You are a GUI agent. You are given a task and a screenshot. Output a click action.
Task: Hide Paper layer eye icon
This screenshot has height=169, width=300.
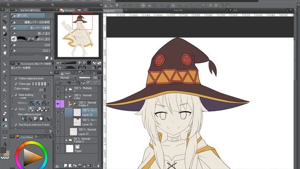pyautogui.click(x=58, y=148)
